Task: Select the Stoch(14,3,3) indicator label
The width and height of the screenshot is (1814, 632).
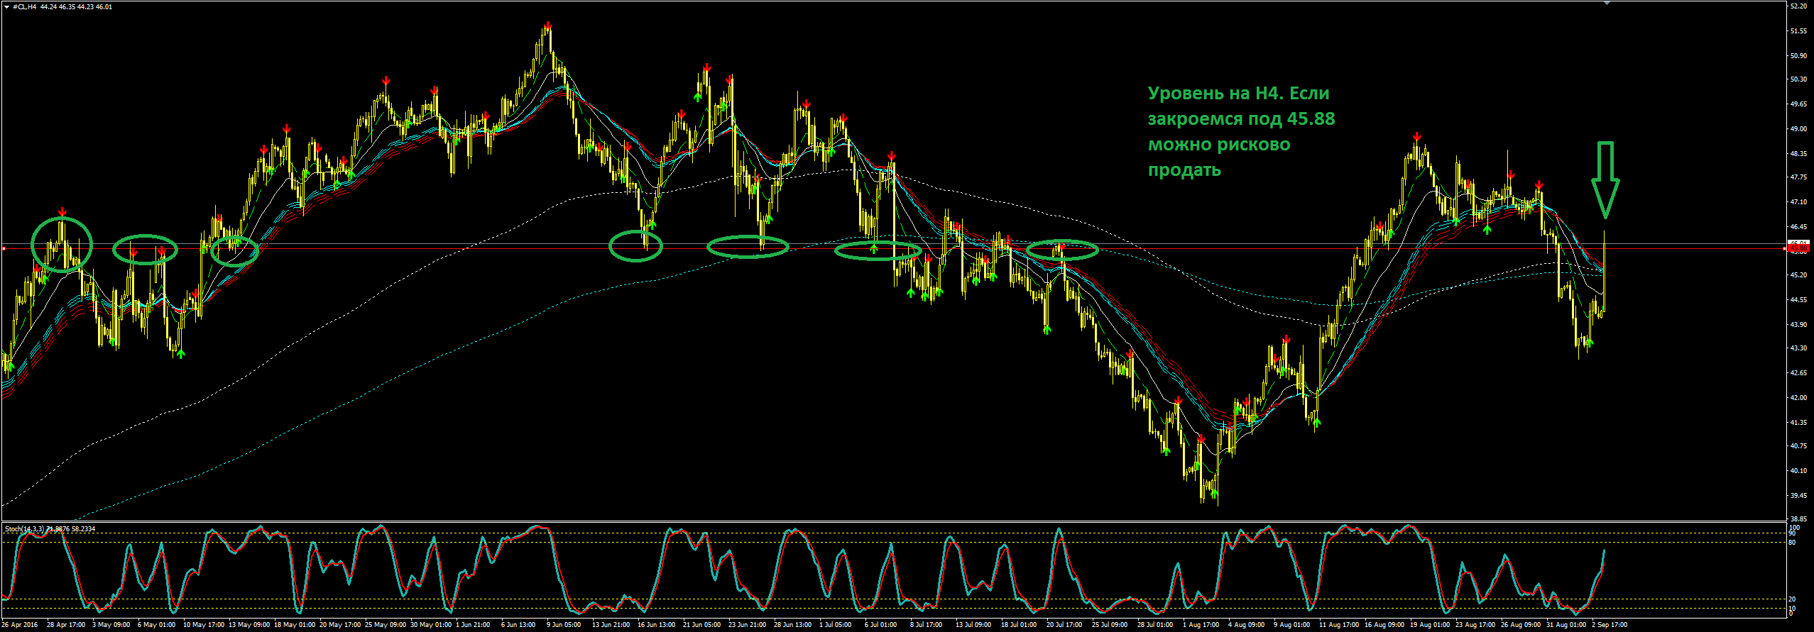Action: (25, 529)
